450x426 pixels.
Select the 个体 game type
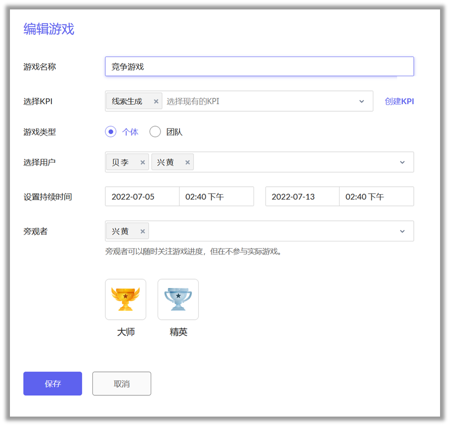[110, 132]
